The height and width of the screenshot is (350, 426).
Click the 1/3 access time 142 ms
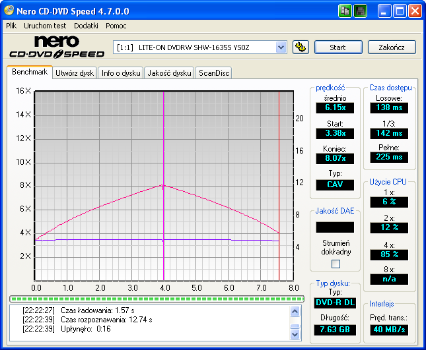(389, 133)
